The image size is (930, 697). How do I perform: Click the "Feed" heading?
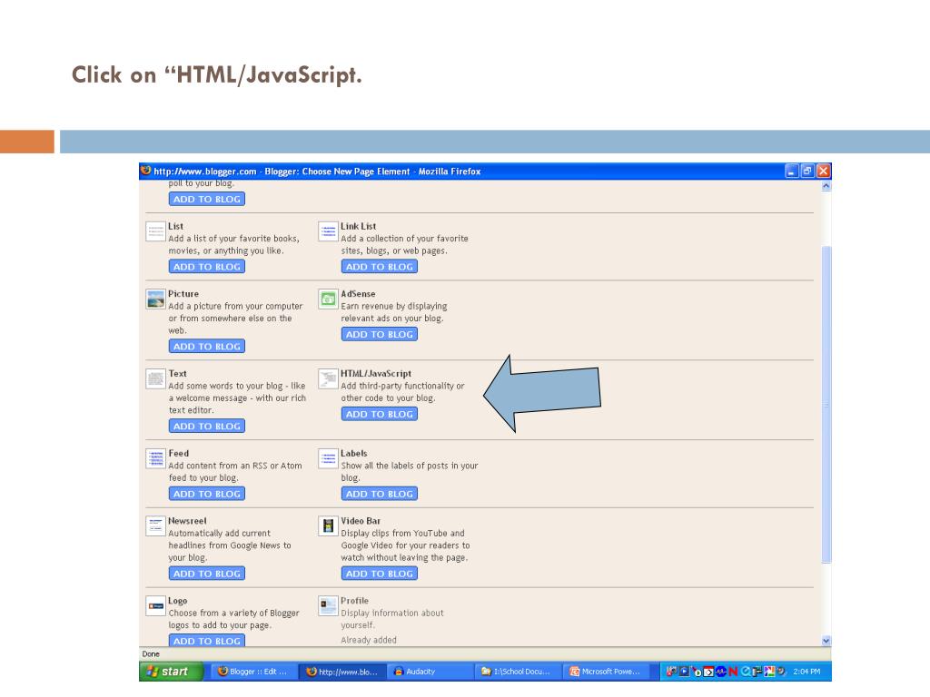(179, 454)
